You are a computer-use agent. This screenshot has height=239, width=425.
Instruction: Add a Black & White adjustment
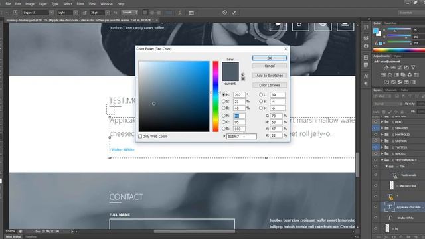point(396,75)
